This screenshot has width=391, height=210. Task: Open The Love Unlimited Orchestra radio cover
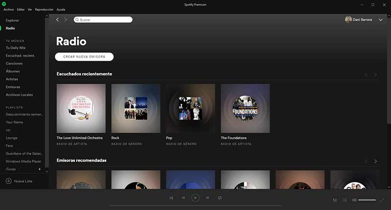point(81,108)
